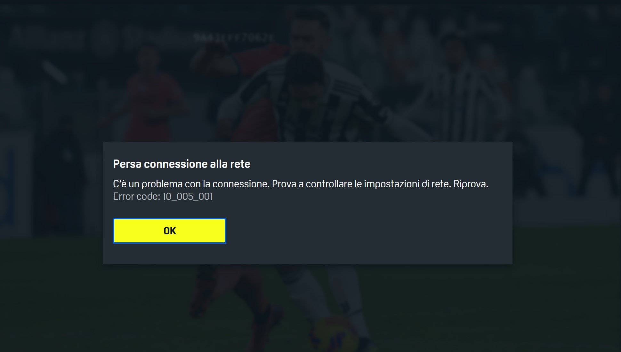
Task: Click the 'Error code:' label
Action: tap(137, 196)
